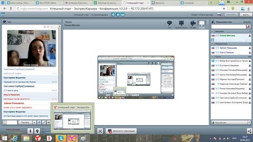Toggle the microphone button in bottom bar
253x142 pixels.
click(x=30, y=131)
